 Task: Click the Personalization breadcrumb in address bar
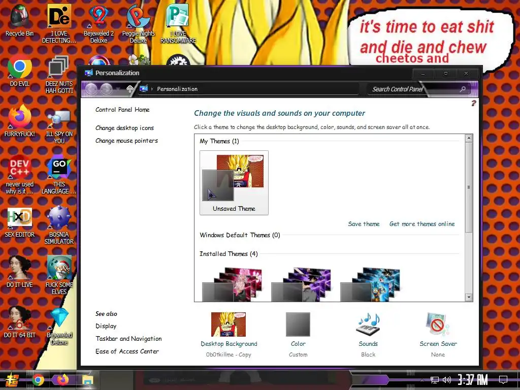pos(177,89)
